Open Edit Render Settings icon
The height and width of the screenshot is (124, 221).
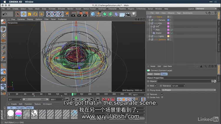pyautogui.click(x=85, y=14)
